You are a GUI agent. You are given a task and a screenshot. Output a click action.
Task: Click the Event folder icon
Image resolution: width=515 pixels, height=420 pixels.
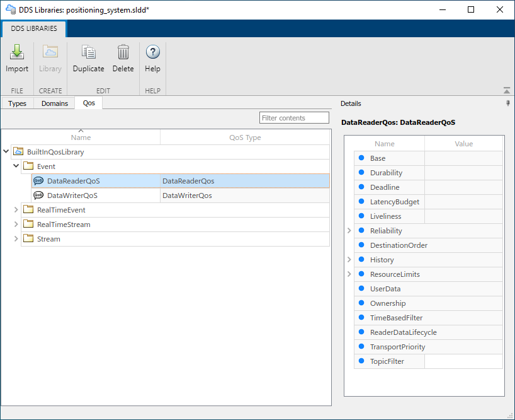(x=28, y=166)
